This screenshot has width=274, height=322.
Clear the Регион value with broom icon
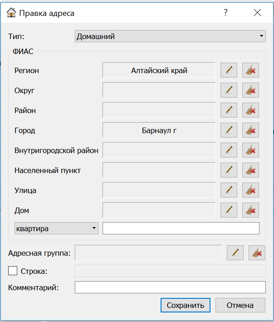pyautogui.click(x=250, y=70)
